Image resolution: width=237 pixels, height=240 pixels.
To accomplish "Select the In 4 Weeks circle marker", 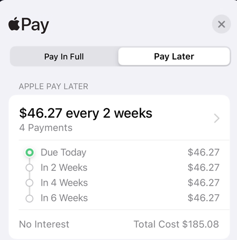I will click(30, 183).
